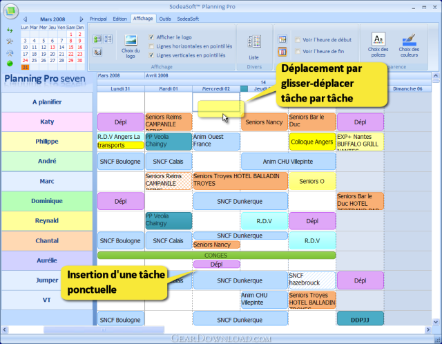Open Choix des couleurs paintbrush icon
Screen dimensions: 442x344
pyautogui.click(x=409, y=39)
